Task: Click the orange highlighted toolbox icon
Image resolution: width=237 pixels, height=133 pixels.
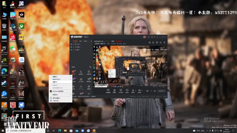Action: pos(73,72)
